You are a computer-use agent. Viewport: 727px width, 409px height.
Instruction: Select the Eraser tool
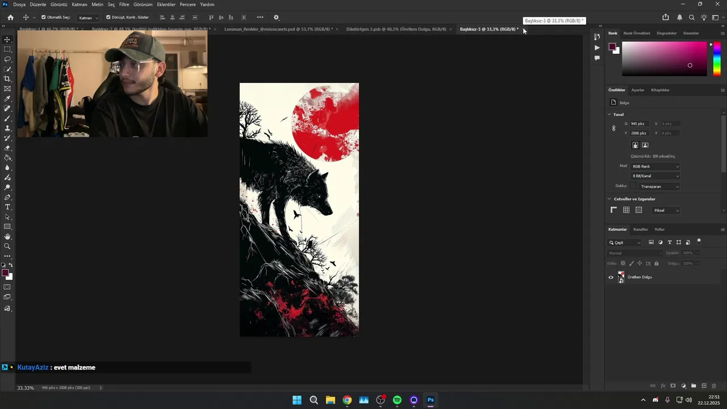[x=7, y=148]
